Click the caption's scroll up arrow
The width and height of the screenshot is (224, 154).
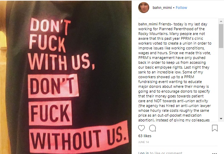(221, 21)
